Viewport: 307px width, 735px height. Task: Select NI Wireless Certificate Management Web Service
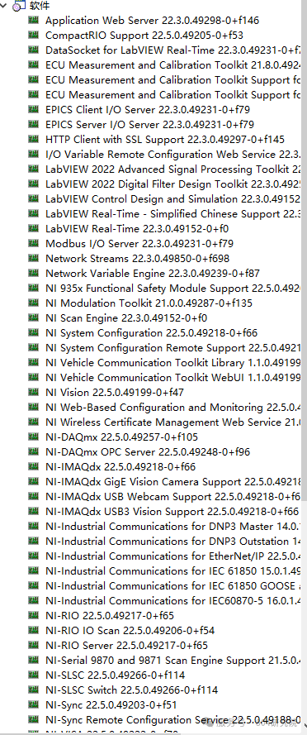click(173, 422)
